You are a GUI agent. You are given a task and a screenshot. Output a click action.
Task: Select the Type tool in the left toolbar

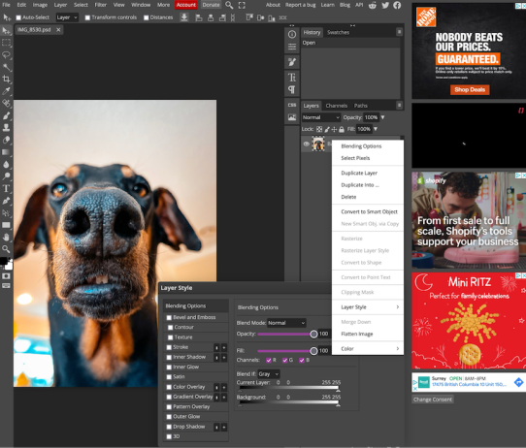[x=6, y=188]
